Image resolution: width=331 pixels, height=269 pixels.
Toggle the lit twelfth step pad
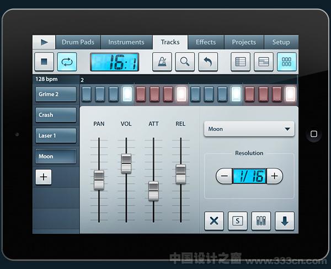click(236, 94)
